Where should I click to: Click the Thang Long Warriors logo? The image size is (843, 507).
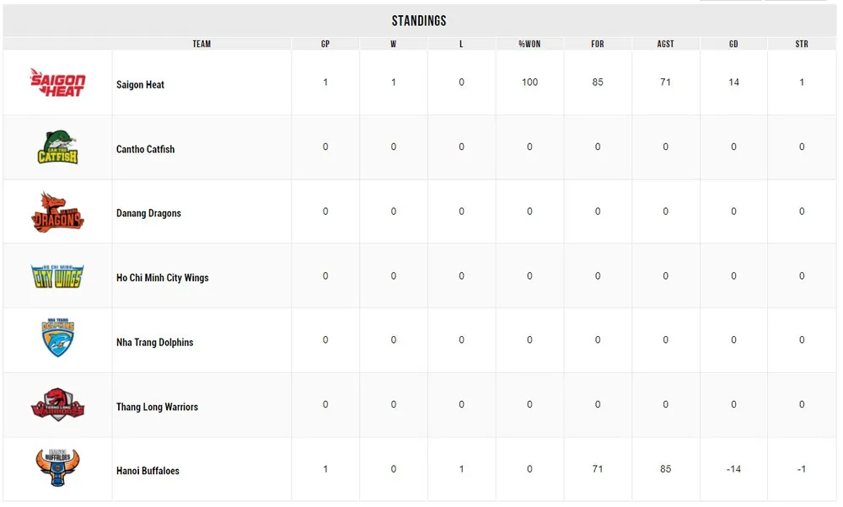click(57, 404)
